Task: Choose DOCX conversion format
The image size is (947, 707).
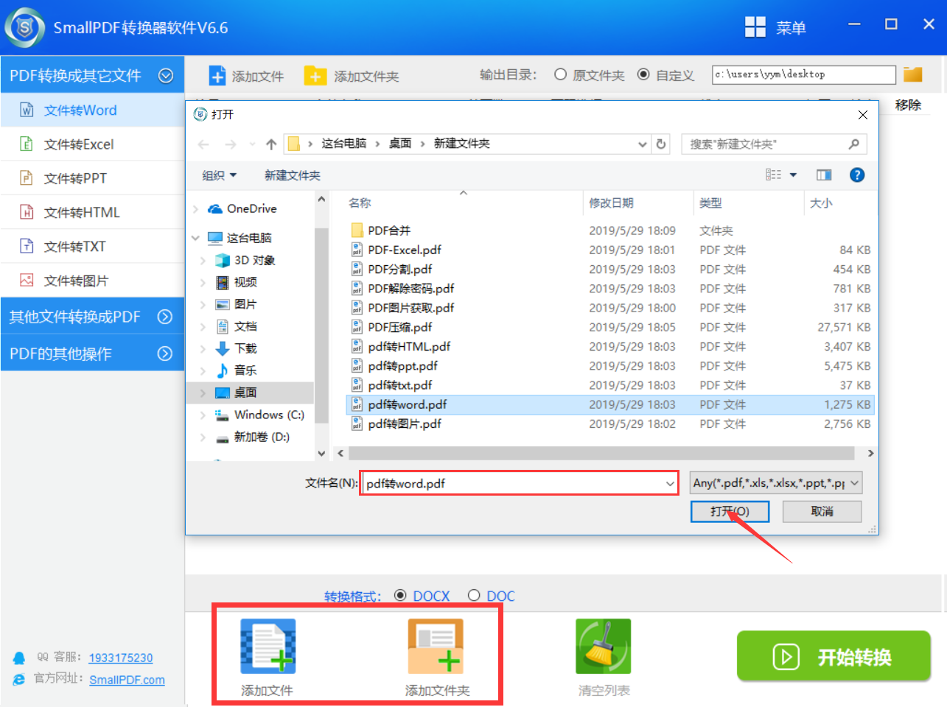Action: click(400, 595)
